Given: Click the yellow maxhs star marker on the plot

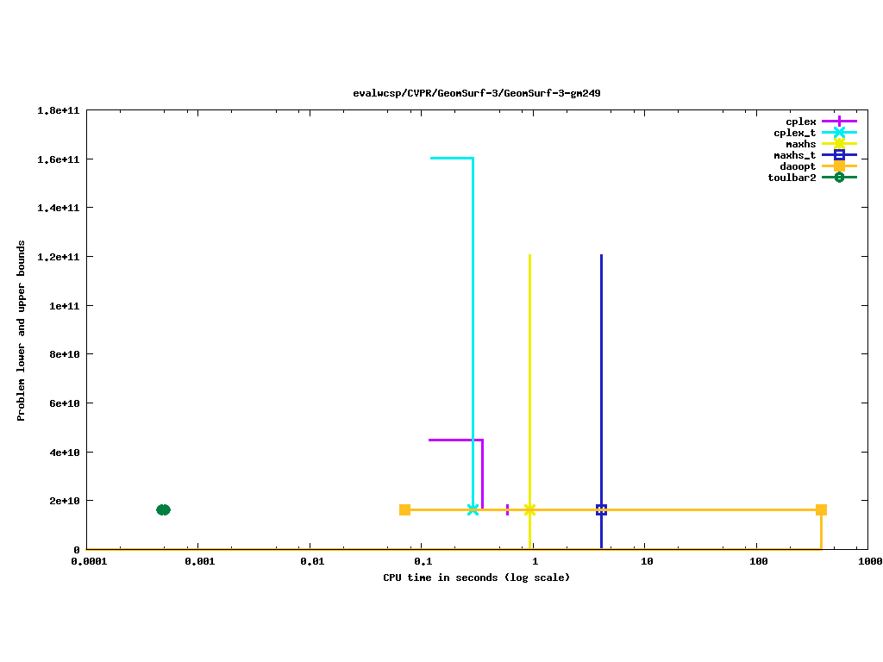Looking at the screenshot, I should (529, 509).
